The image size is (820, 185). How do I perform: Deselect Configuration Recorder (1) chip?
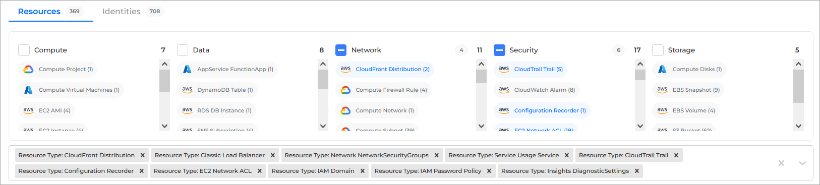tap(542, 110)
